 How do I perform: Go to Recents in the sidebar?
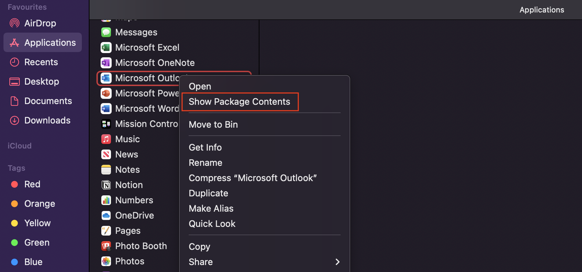coord(41,62)
